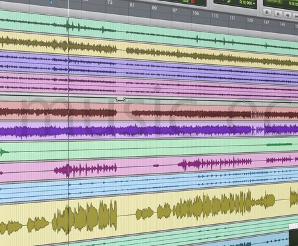The width and height of the screenshot is (298, 246).
Task: Select the small green clip at the track's right end
Action: pyautogui.click(x=279, y=144)
